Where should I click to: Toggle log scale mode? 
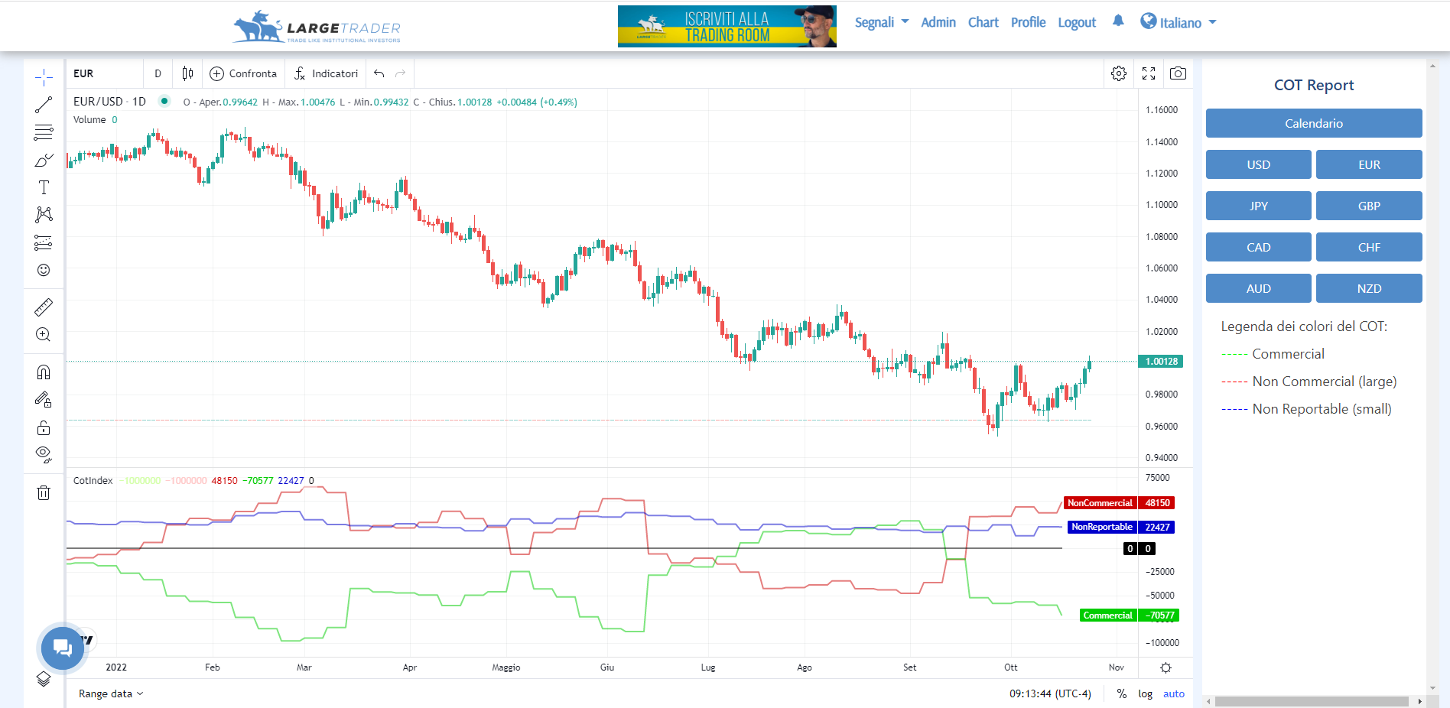click(x=1145, y=693)
